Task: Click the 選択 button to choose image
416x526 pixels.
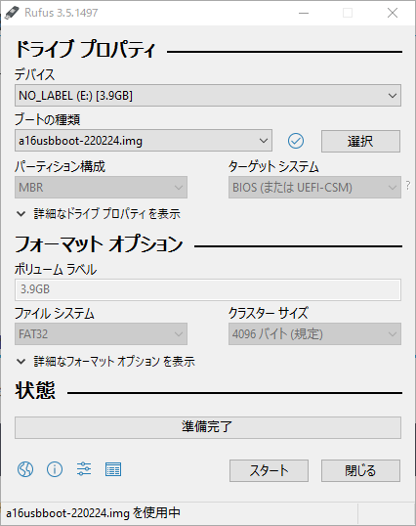Action: (x=360, y=141)
